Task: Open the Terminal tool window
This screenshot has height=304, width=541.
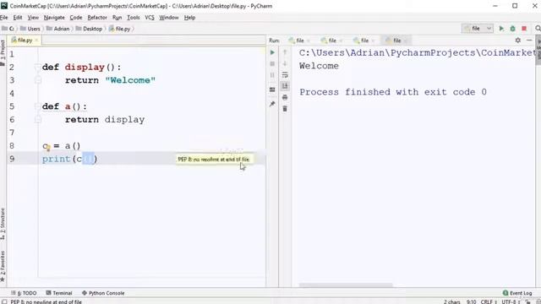Action: pos(59,293)
